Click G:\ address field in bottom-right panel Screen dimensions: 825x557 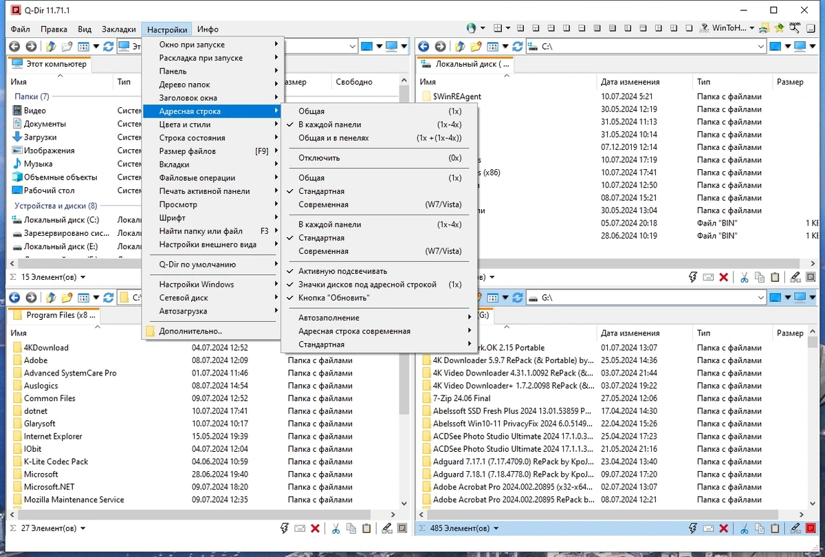pyautogui.click(x=646, y=298)
